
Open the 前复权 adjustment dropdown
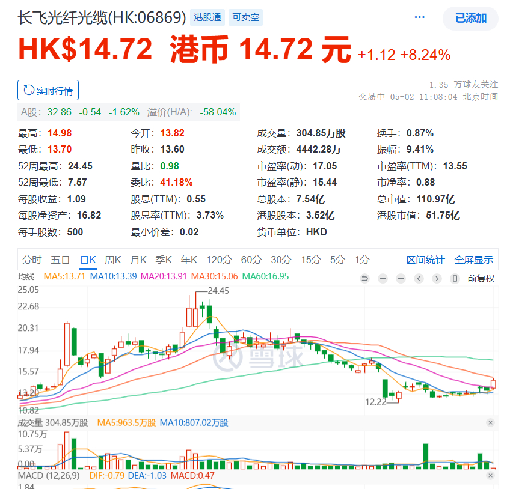point(481,278)
